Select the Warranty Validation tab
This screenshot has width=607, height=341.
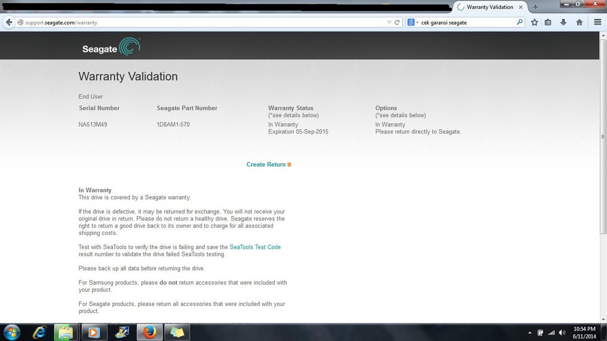click(x=490, y=7)
